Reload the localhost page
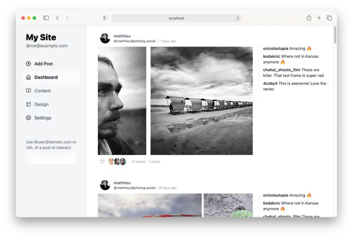This screenshot has width=353, height=238. coord(238,18)
